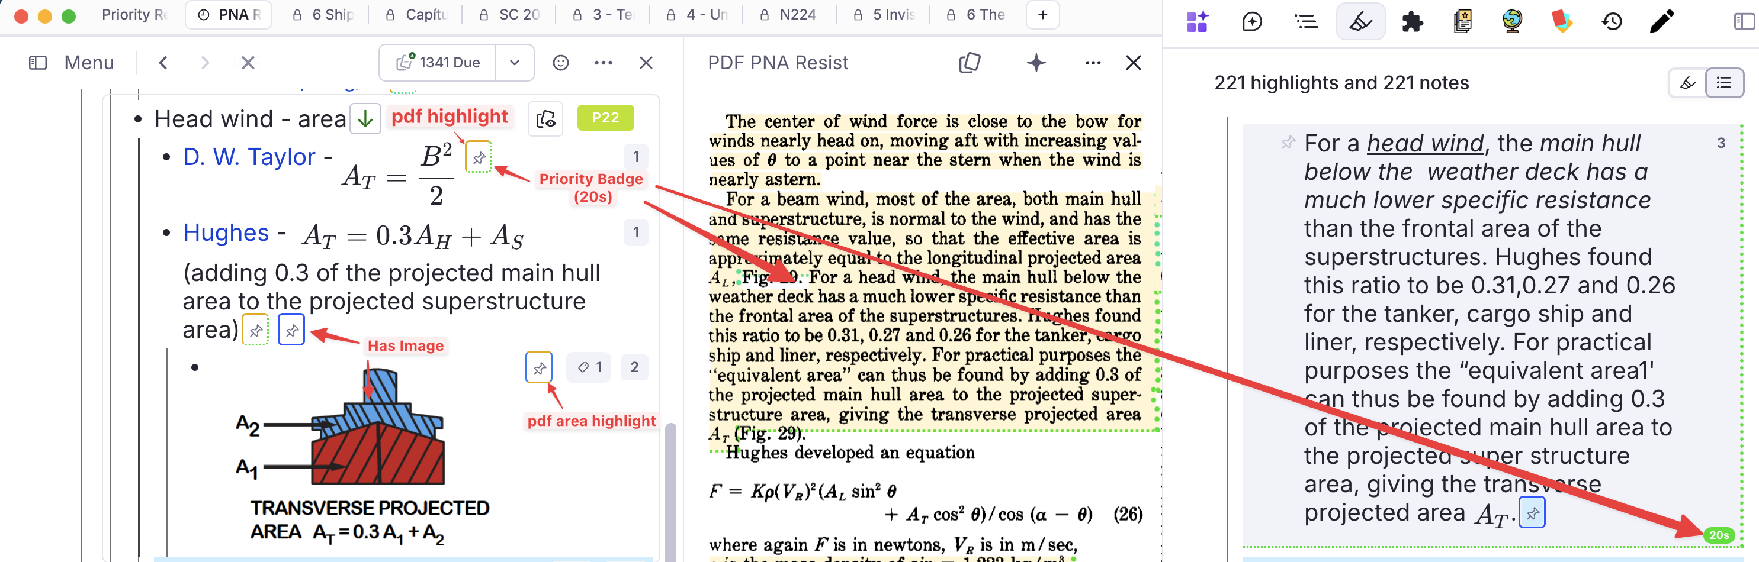Toggle the blue pin after 'area)' text
The image size is (1759, 562).
tap(291, 331)
